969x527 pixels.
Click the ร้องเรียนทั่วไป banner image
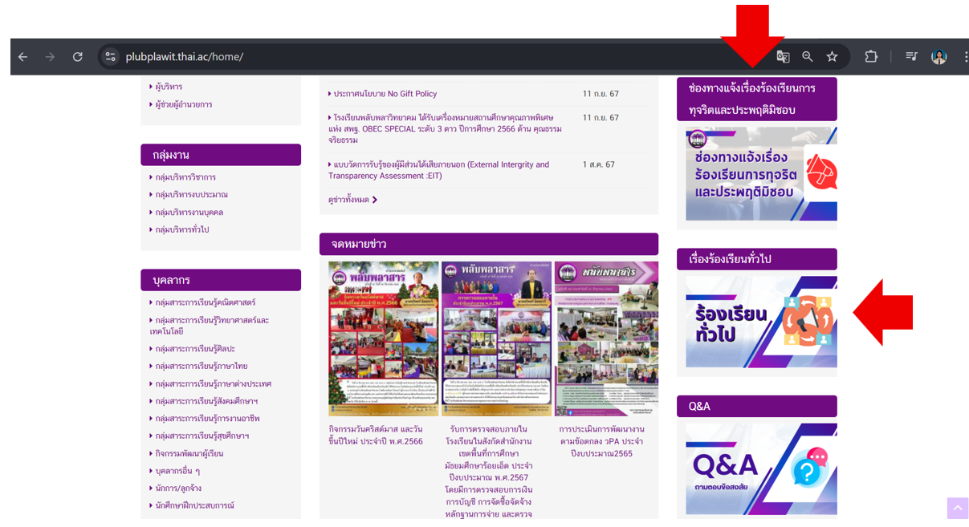760,322
